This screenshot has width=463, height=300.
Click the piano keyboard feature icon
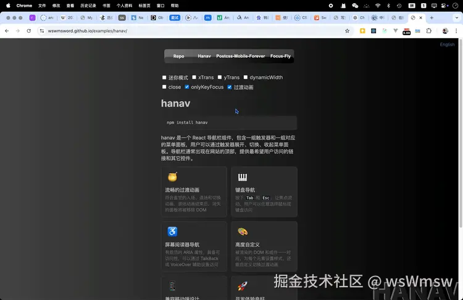point(243,177)
